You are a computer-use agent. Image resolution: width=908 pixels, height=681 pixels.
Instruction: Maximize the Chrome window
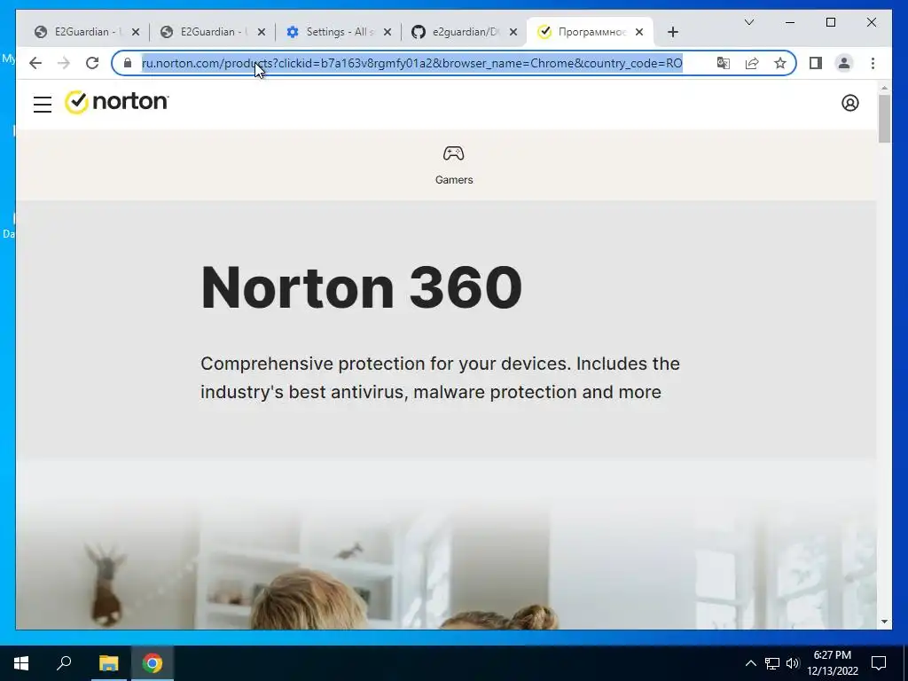pyautogui.click(x=830, y=22)
